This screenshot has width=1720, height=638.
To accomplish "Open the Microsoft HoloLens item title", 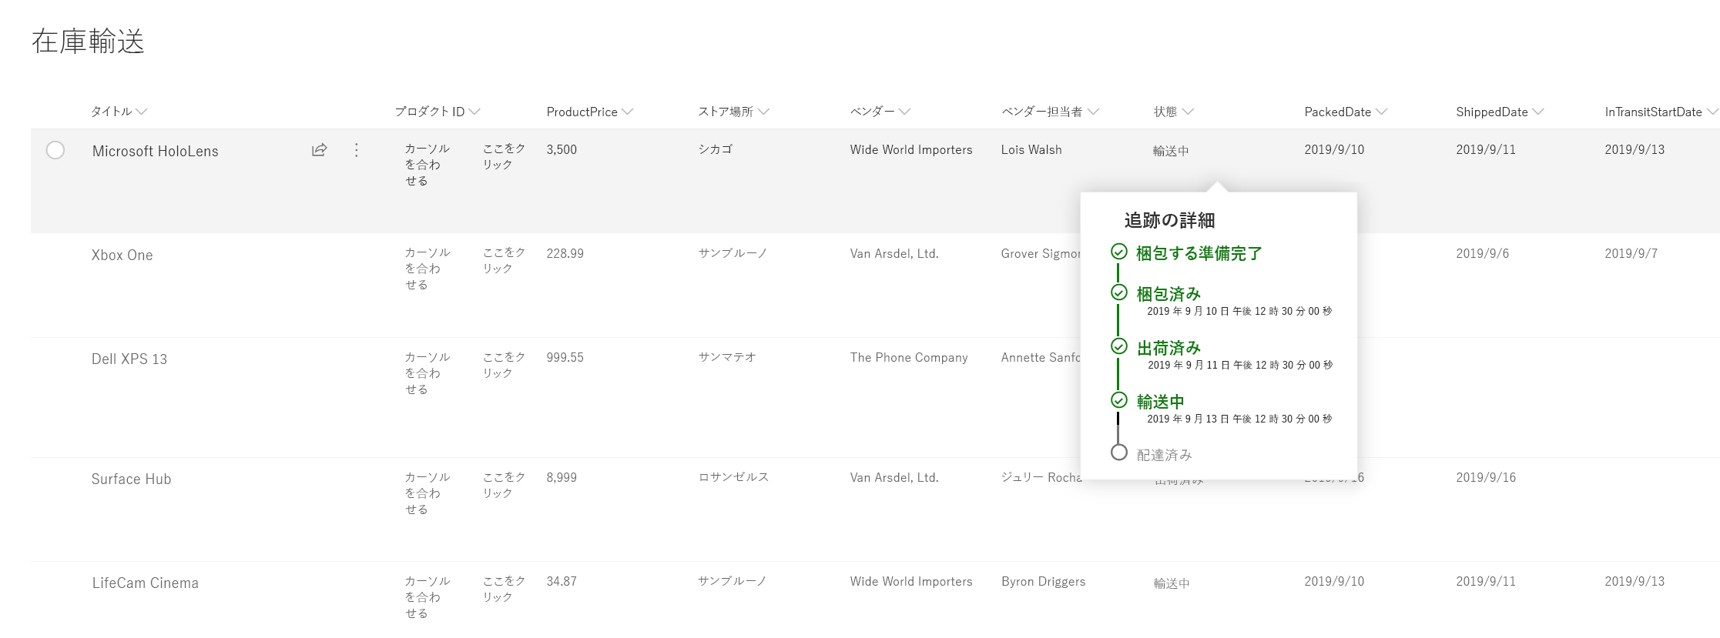I will [x=156, y=151].
